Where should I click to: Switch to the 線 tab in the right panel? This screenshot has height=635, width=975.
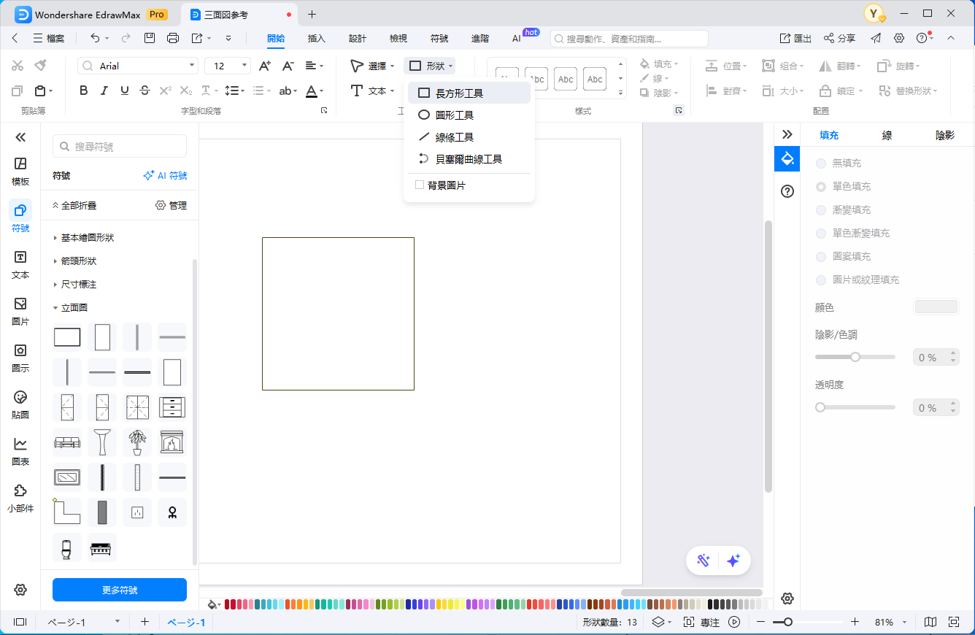tap(887, 136)
